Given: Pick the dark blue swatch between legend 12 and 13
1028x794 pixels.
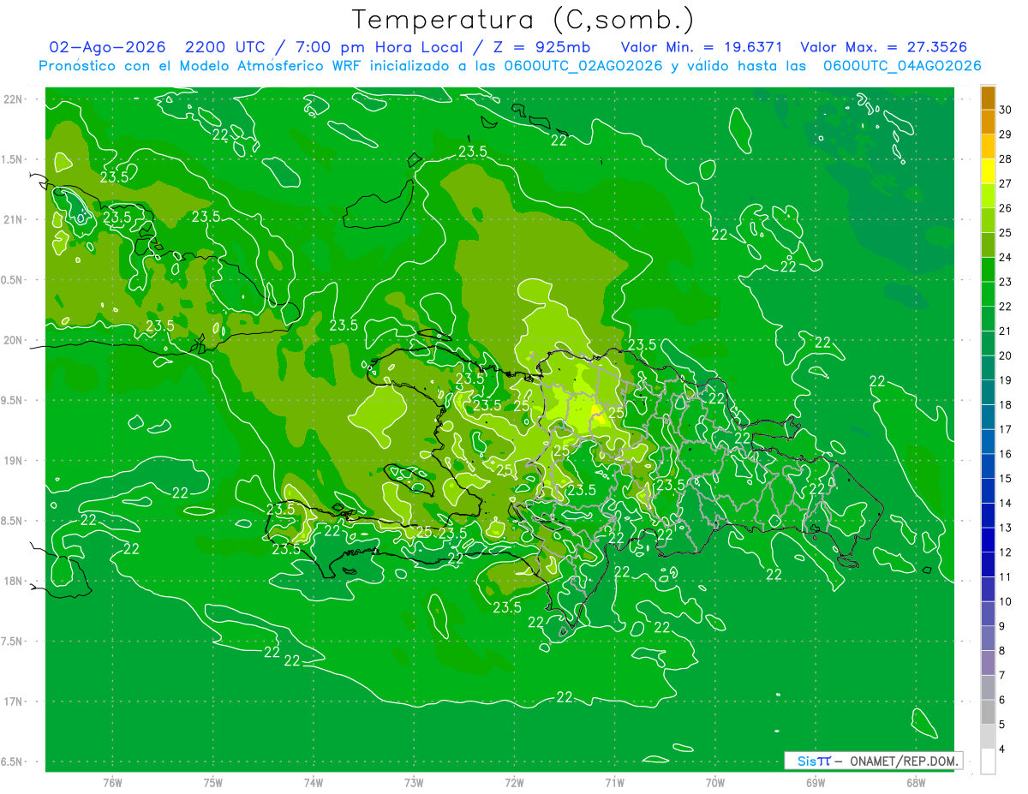Looking at the screenshot, I should (x=988, y=540).
